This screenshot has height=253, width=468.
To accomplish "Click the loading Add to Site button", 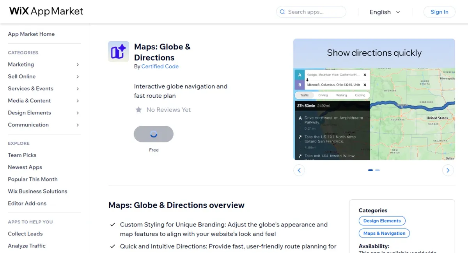I will pos(154,134).
